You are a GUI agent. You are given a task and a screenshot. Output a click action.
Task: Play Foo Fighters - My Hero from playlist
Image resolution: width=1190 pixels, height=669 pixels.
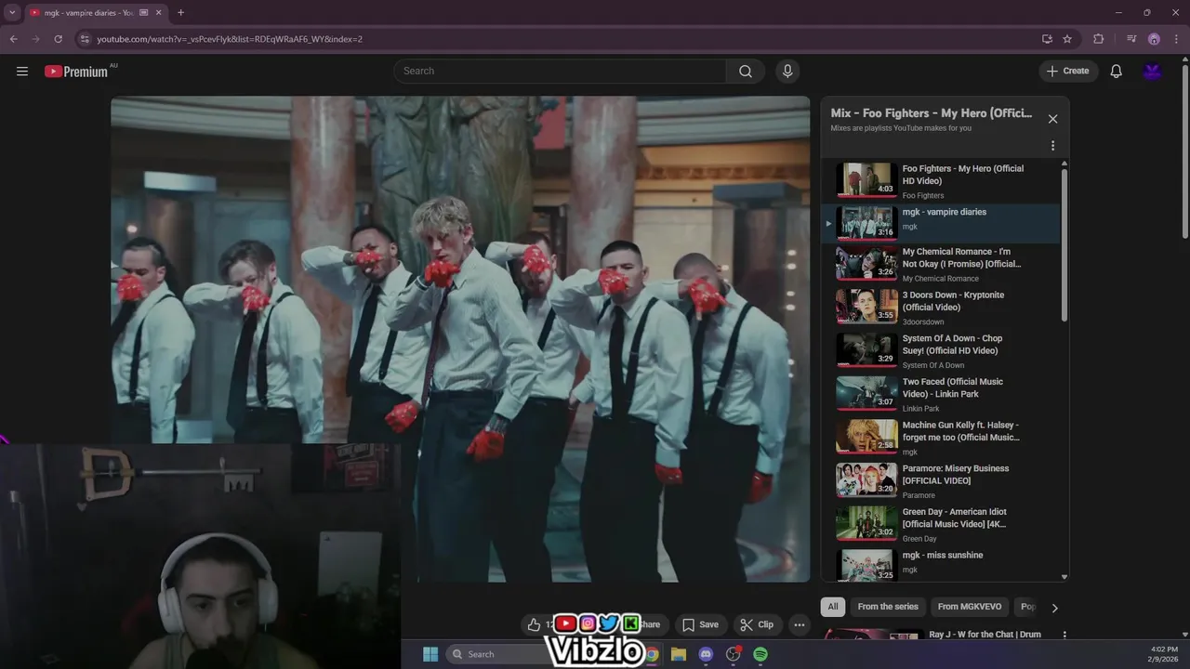tap(941, 181)
